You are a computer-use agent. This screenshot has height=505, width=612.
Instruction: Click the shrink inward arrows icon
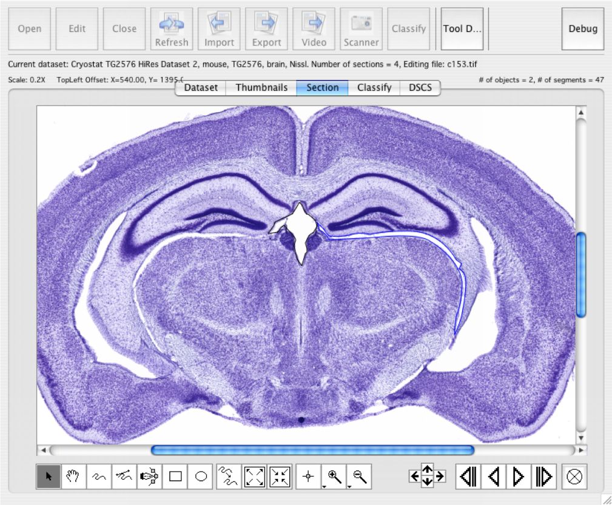coord(280,477)
